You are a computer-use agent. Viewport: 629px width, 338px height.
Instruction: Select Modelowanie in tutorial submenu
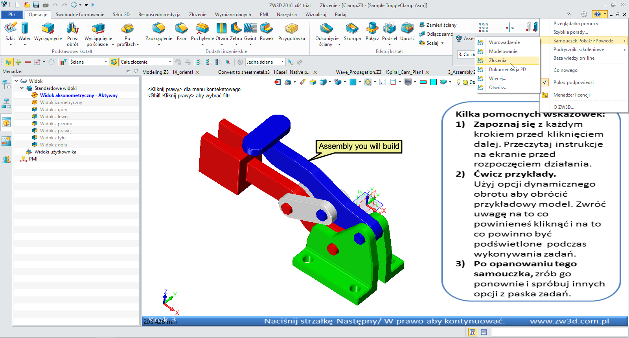click(508, 51)
